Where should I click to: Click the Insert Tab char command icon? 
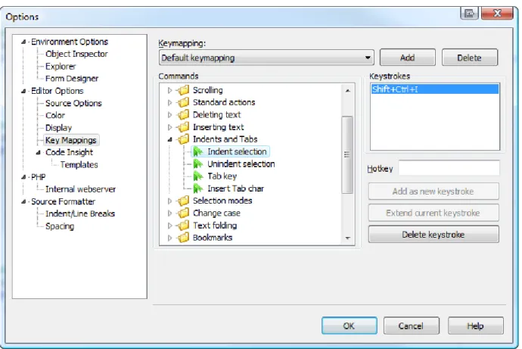[x=198, y=189]
